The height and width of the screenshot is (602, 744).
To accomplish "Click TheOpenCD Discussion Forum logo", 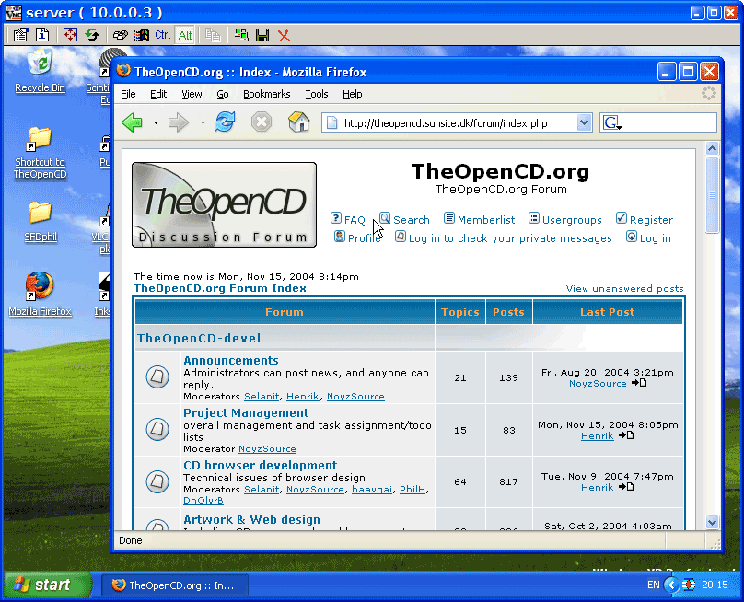I will [x=224, y=204].
